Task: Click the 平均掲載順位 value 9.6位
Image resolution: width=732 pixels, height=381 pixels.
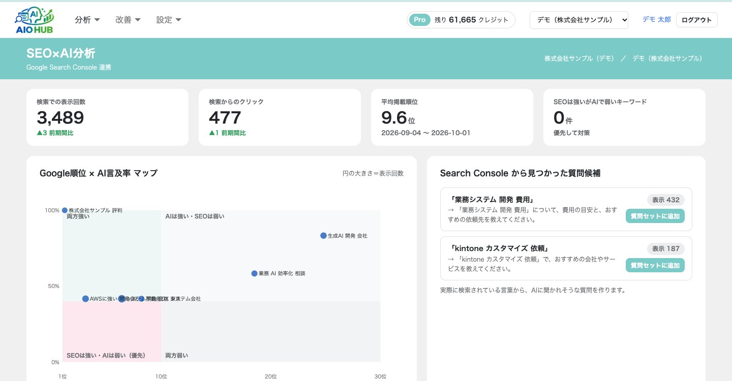Action: point(398,118)
